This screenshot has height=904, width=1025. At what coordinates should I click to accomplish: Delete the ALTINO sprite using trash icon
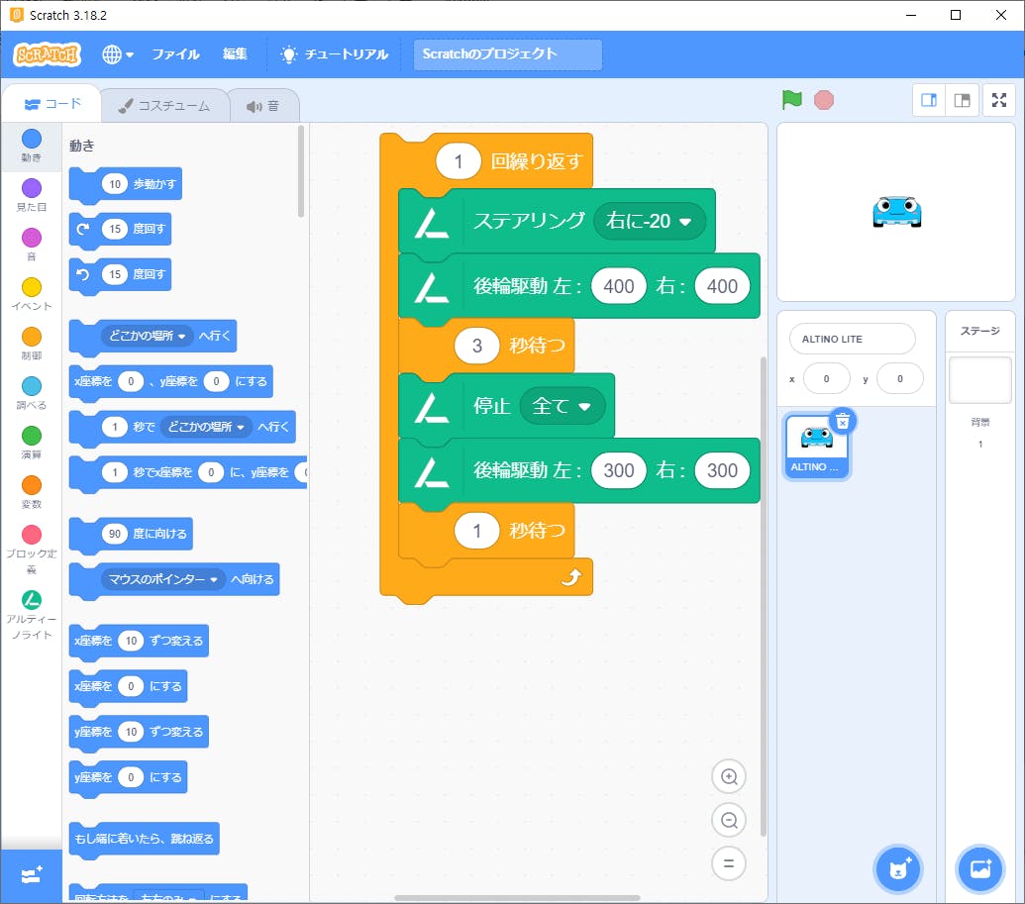tap(842, 421)
